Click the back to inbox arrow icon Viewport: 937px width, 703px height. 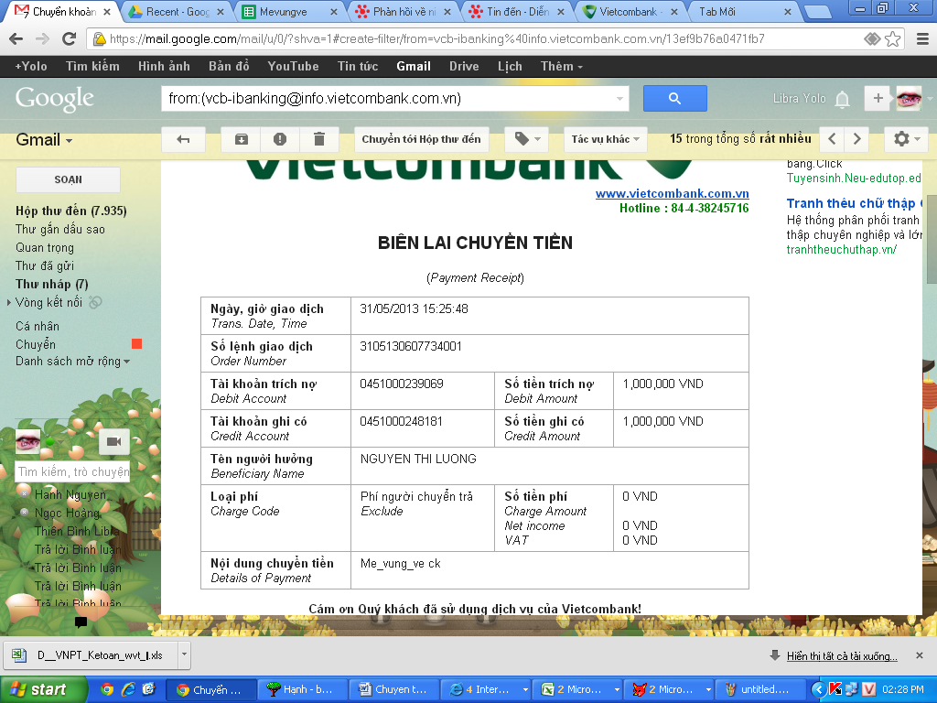[183, 139]
